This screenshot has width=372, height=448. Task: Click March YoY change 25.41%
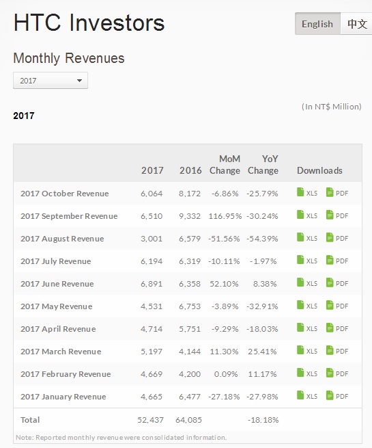[262, 352]
